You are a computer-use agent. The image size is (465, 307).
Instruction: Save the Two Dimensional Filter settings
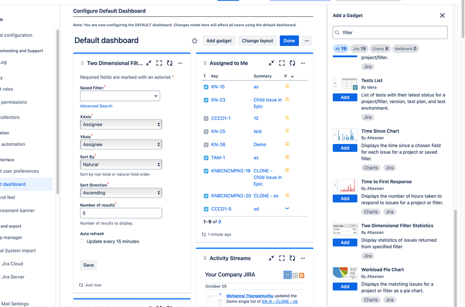pyautogui.click(x=88, y=265)
